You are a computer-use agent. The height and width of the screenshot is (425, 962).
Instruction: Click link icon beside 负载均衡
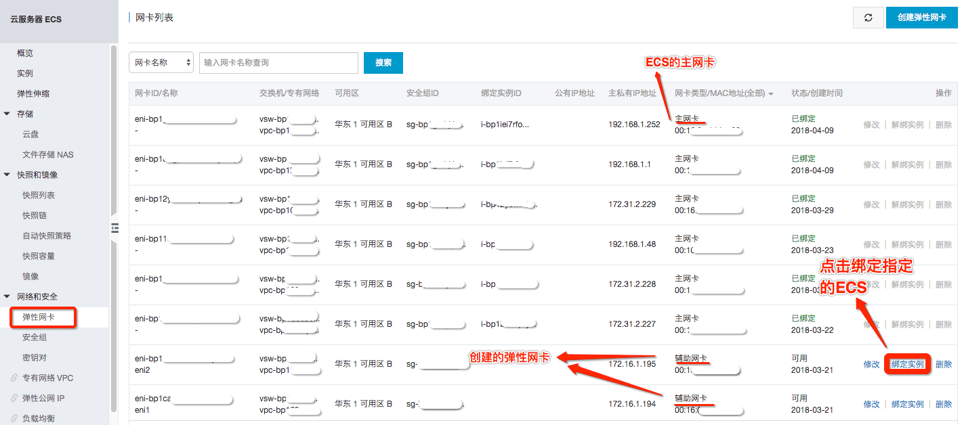[x=14, y=418]
